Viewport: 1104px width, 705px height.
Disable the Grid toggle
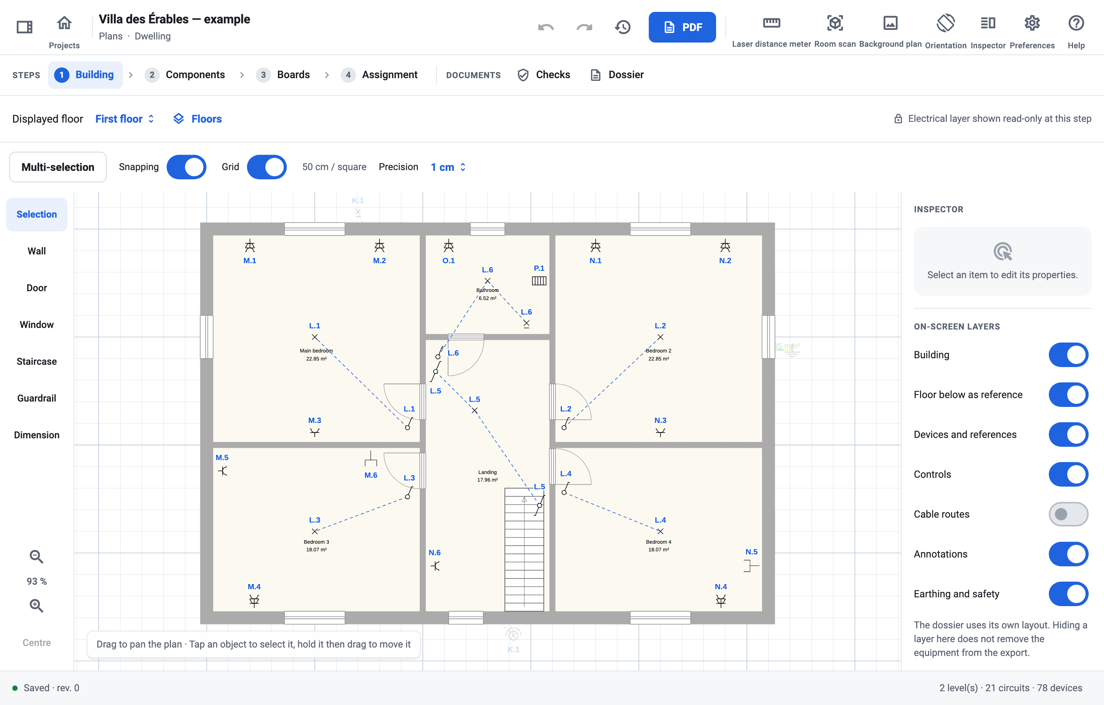266,167
